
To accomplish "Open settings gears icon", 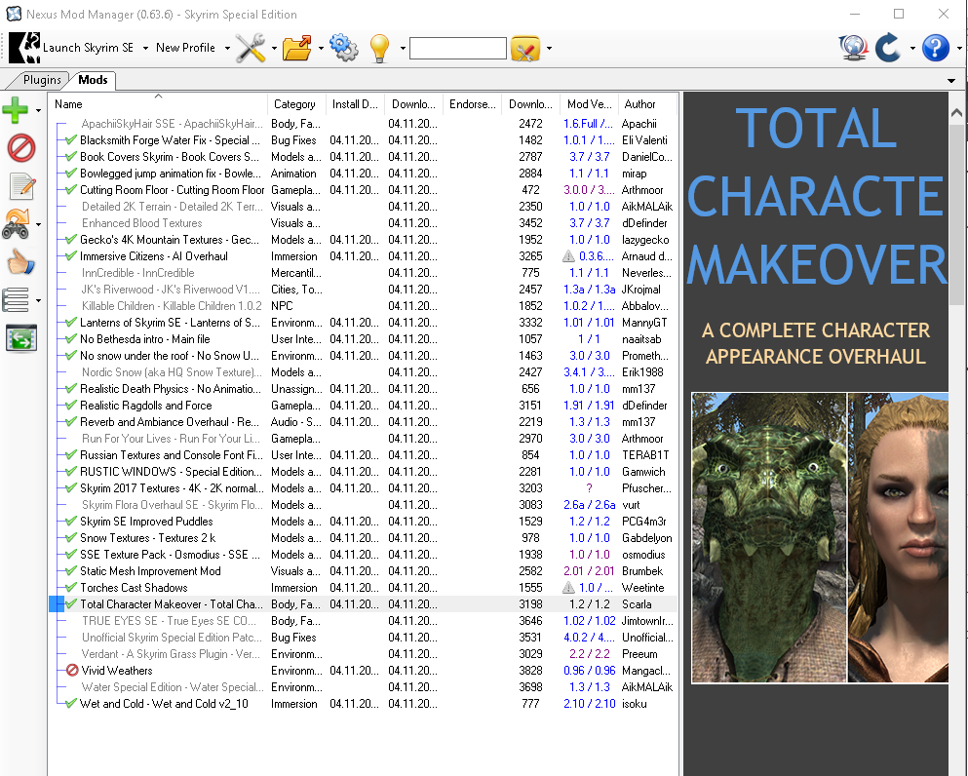I will coord(344,48).
